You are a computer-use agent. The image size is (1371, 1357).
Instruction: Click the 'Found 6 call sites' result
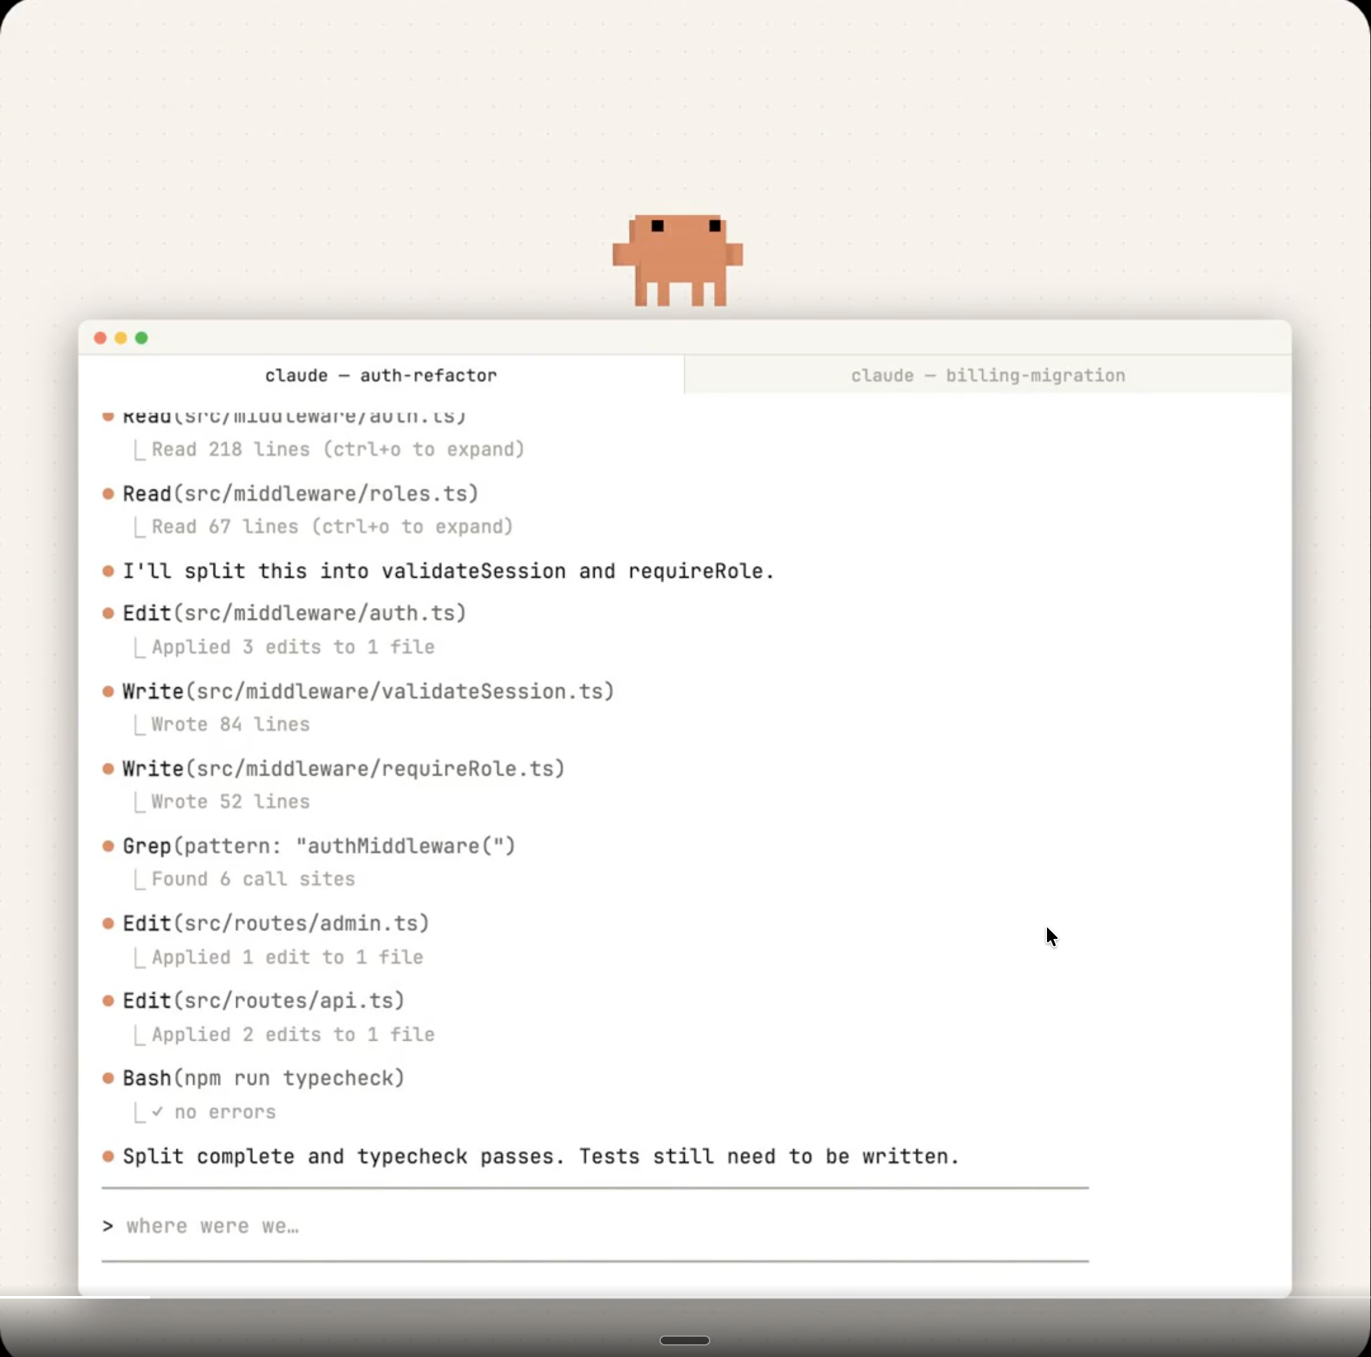click(x=253, y=879)
